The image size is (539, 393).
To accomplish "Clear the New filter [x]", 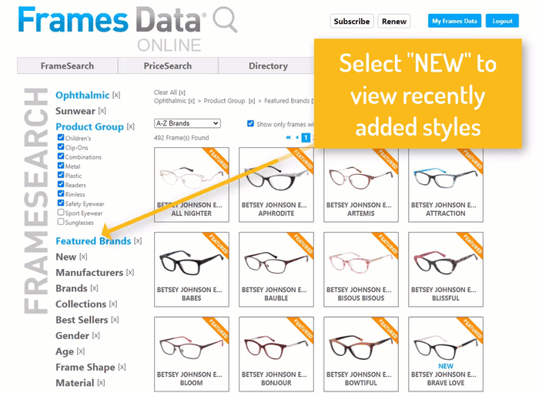I will click(83, 257).
